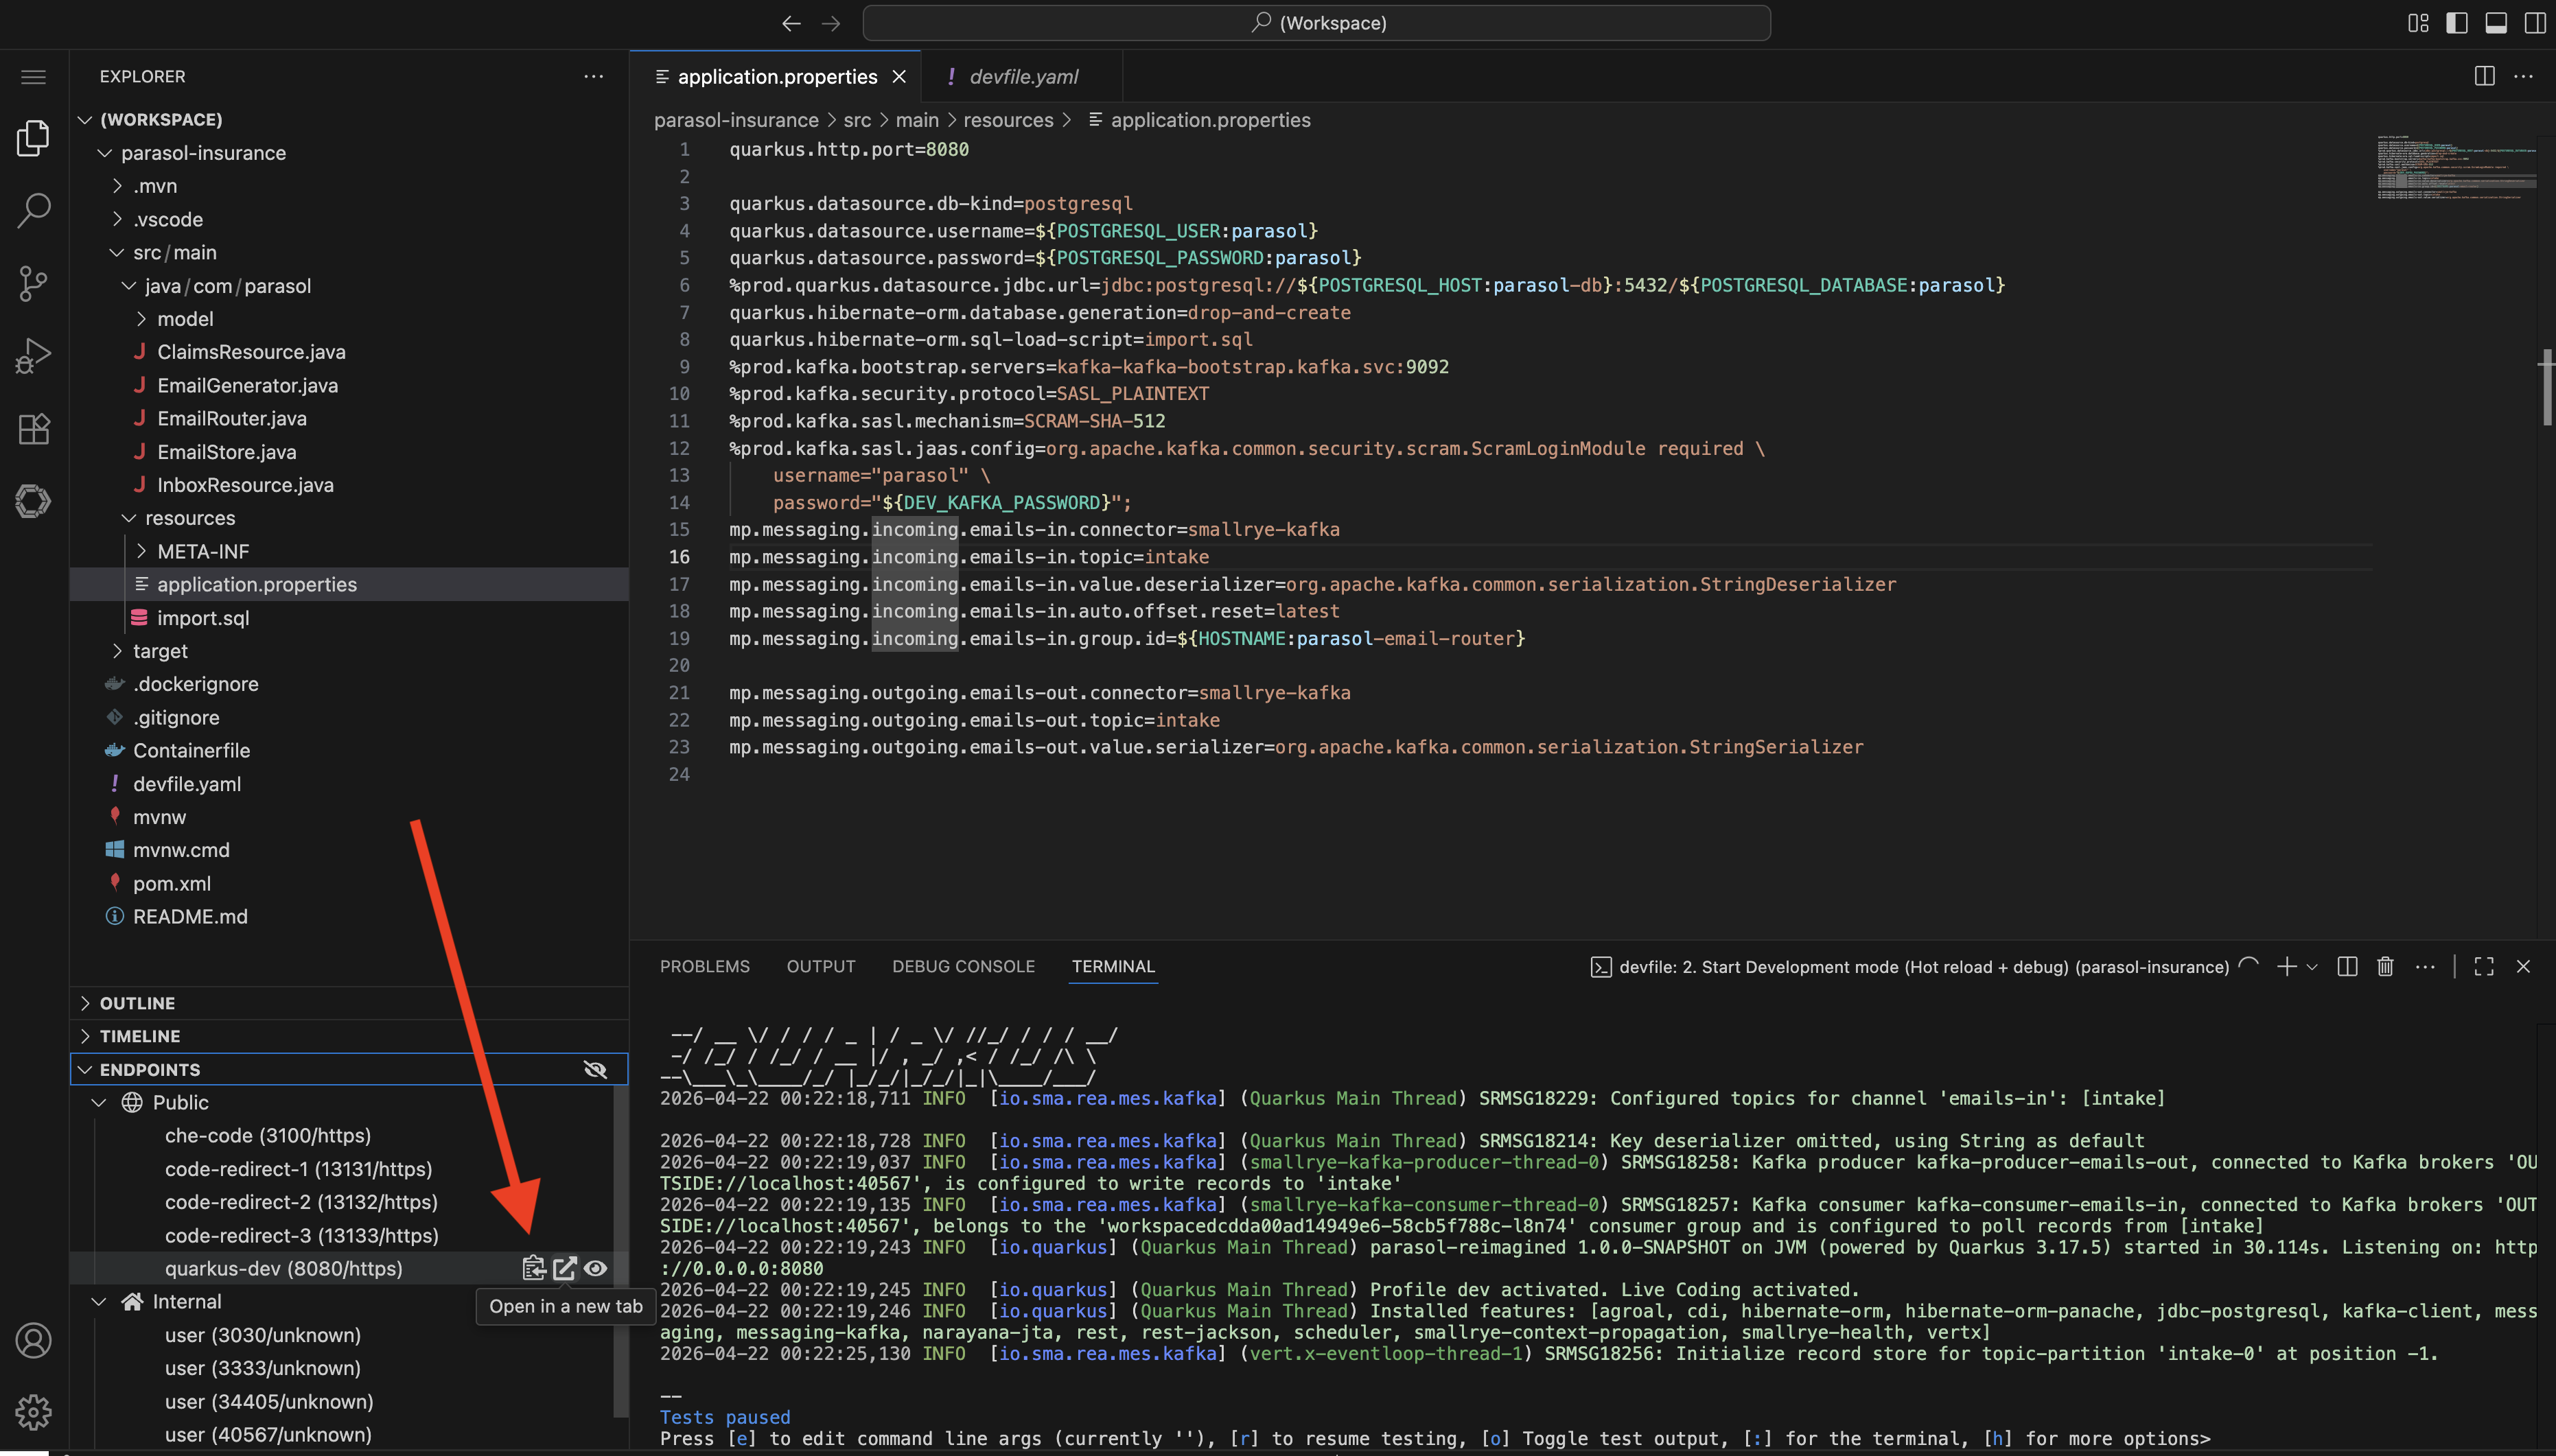Open pom.xml from the explorer
Viewport: 2556px width, 1456px height.
pyautogui.click(x=172, y=883)
